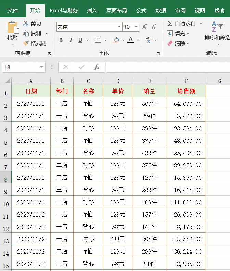Toggle italic formatting

[x=71, y=40]
